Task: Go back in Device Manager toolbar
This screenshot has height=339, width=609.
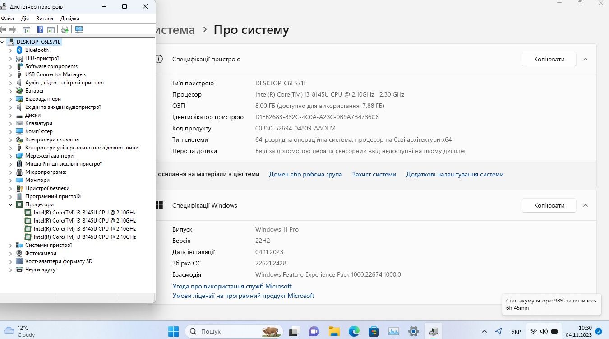Action: pyautogui.click(x=3, y=29)
